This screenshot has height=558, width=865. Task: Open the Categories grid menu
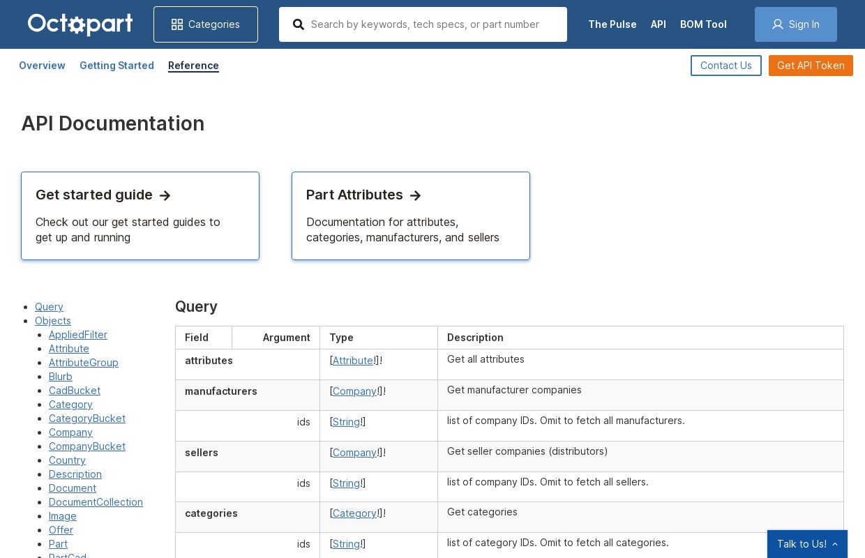(206, 24)
